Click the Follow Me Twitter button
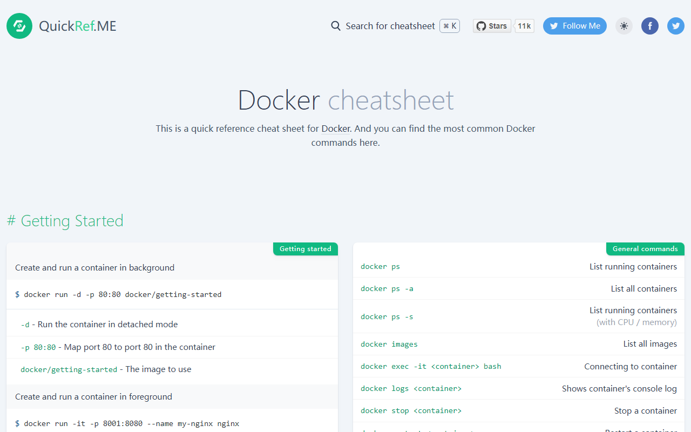 click(x=575, y=26)
